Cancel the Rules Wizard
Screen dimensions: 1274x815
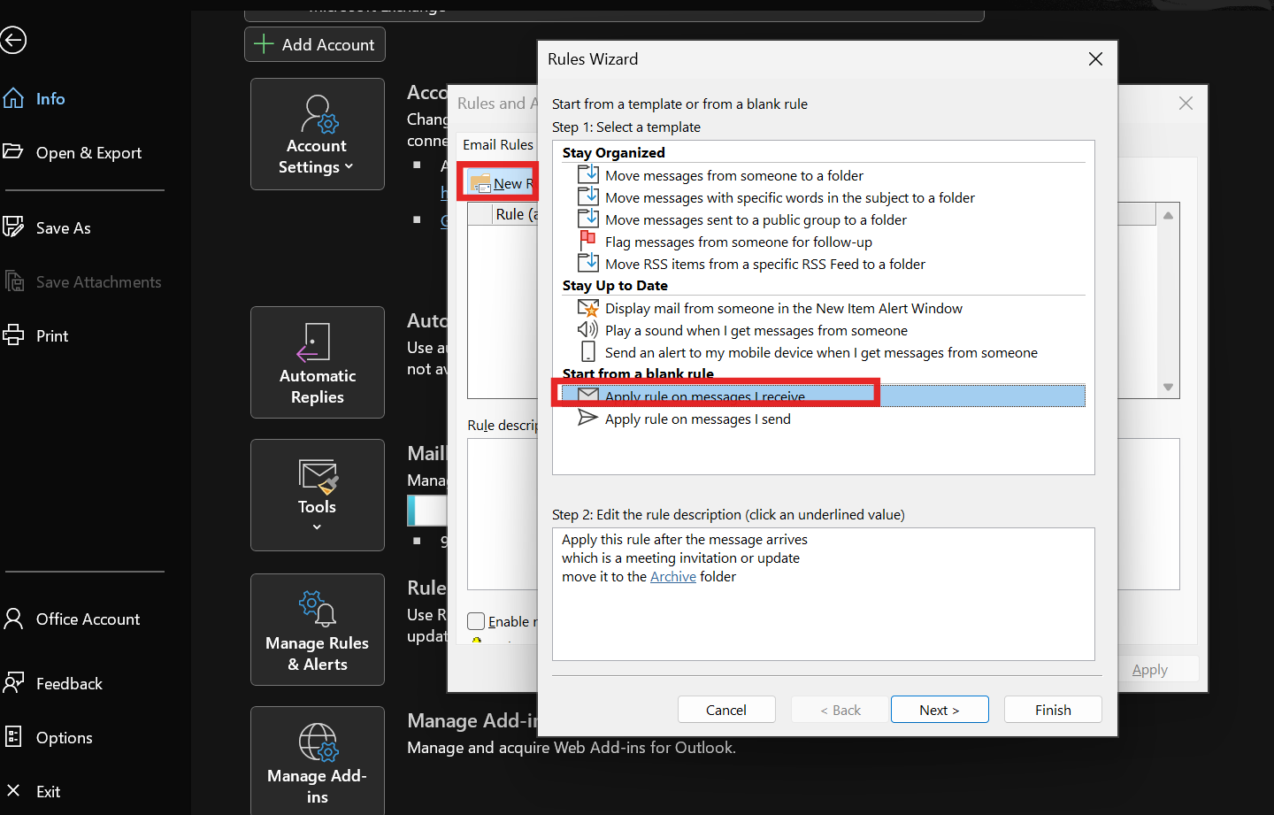726,710
